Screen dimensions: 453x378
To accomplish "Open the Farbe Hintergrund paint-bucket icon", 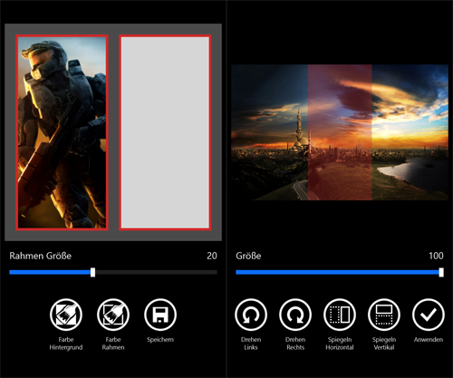I will pos(66,315).
